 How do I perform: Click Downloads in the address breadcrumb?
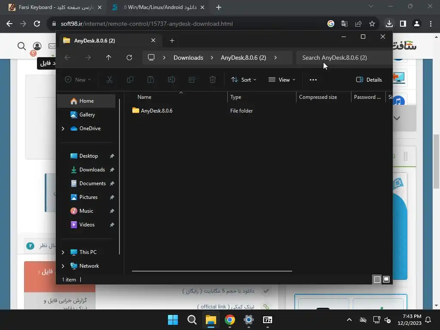(x=188, y=58)
